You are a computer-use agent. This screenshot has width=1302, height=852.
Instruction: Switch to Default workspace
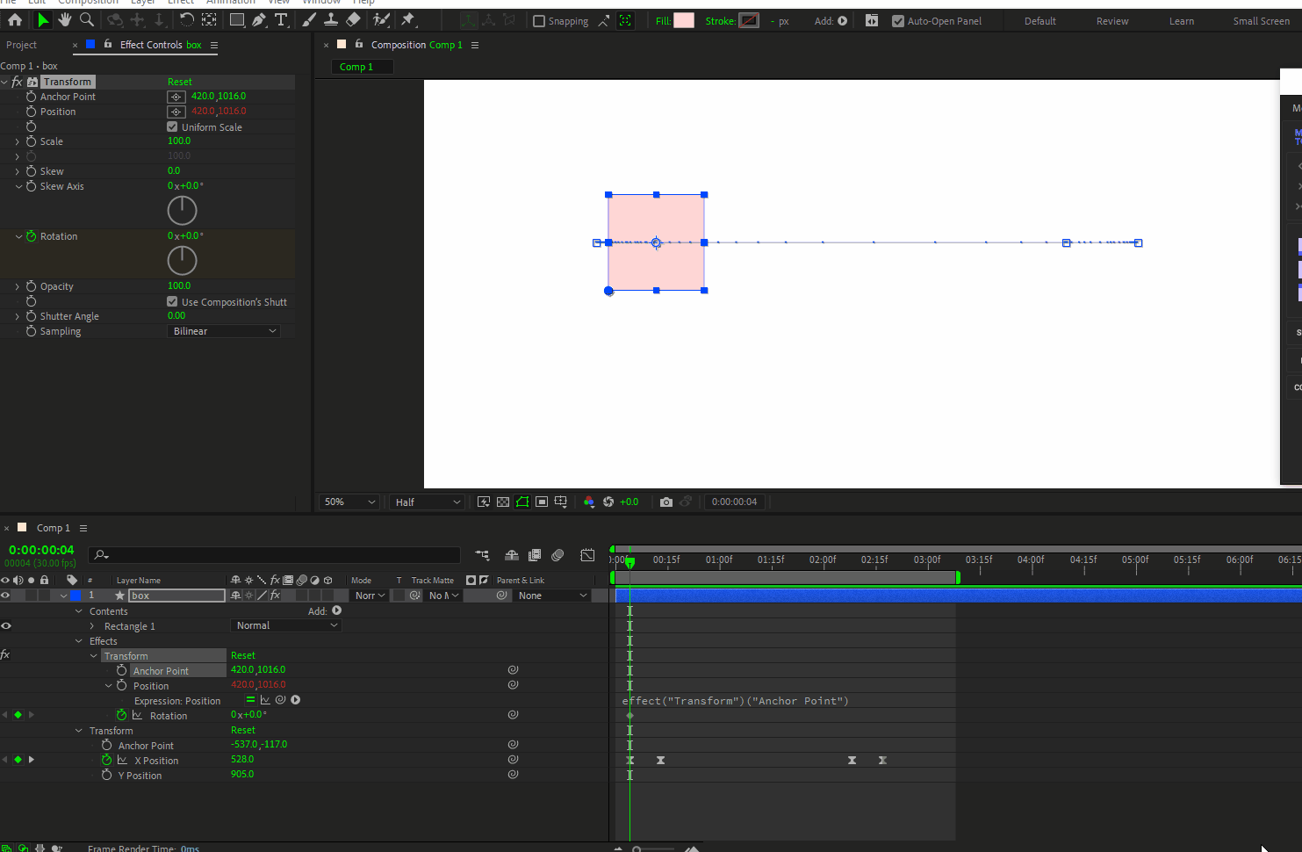coord(1040,21)
